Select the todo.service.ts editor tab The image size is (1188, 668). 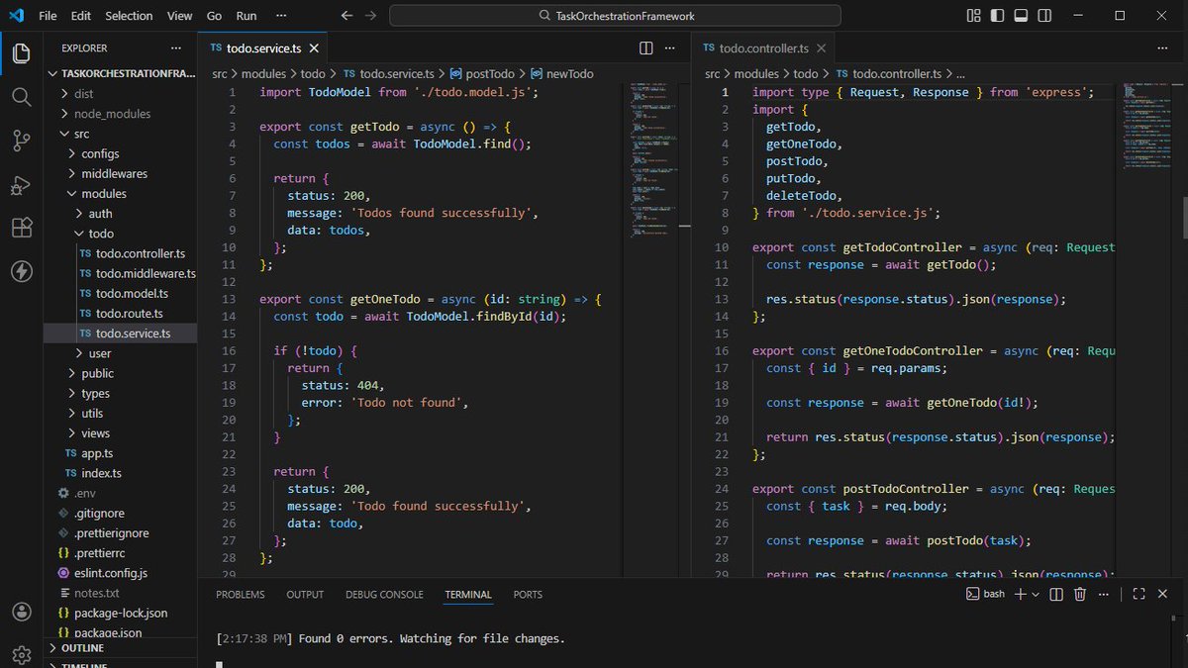pyautogui.click(x=262, y=48)
